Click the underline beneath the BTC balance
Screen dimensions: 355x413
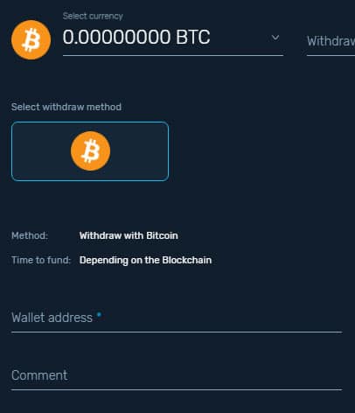173,55
